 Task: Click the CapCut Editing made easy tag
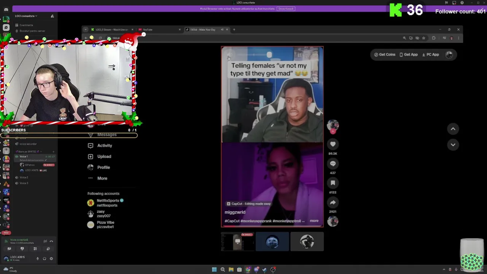pyautogui.click(x=248, y=204)
